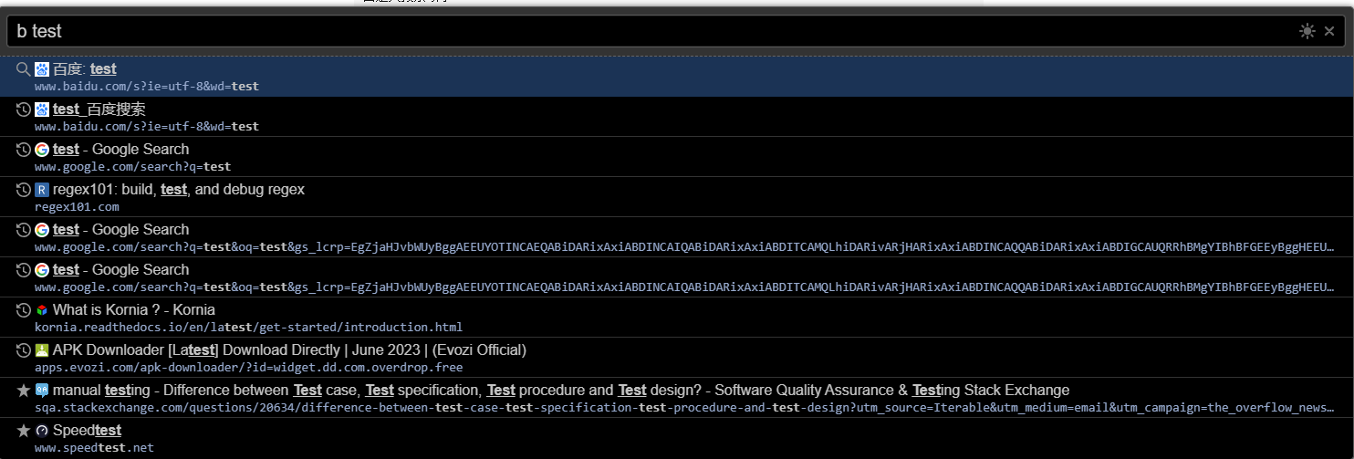Click the history icon in the regex101 row
The width and height of the screenshot is (1354, 459).
click(x=24, y=189)
